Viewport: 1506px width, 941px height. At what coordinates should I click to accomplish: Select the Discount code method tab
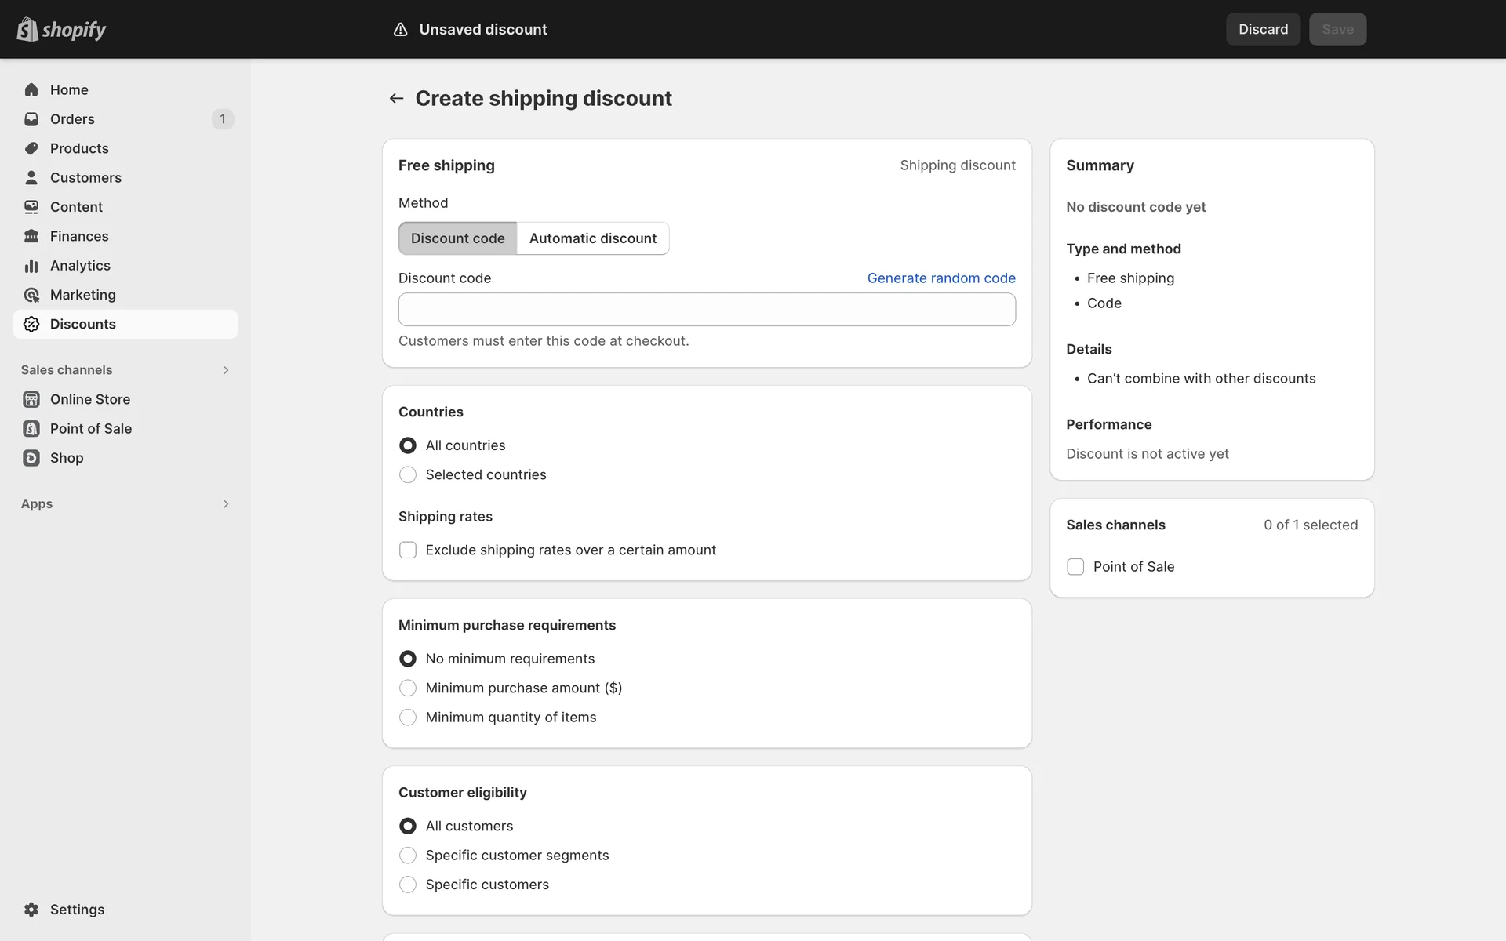(457, 238)
